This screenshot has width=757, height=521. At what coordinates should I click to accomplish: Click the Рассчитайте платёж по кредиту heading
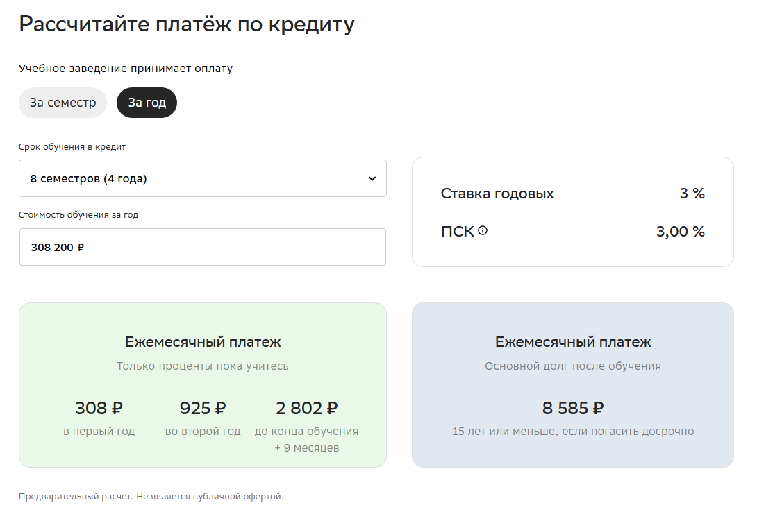pyautogui.click(x=187, y=24)
